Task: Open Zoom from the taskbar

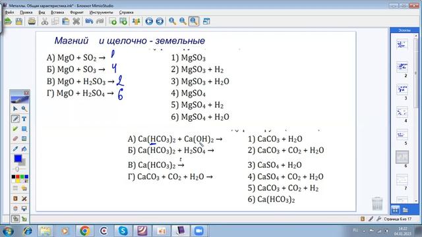Action: click(x=199, y=231)
